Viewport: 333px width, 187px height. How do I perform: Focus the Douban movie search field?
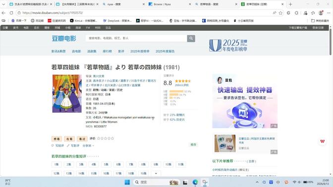[136, 39]
